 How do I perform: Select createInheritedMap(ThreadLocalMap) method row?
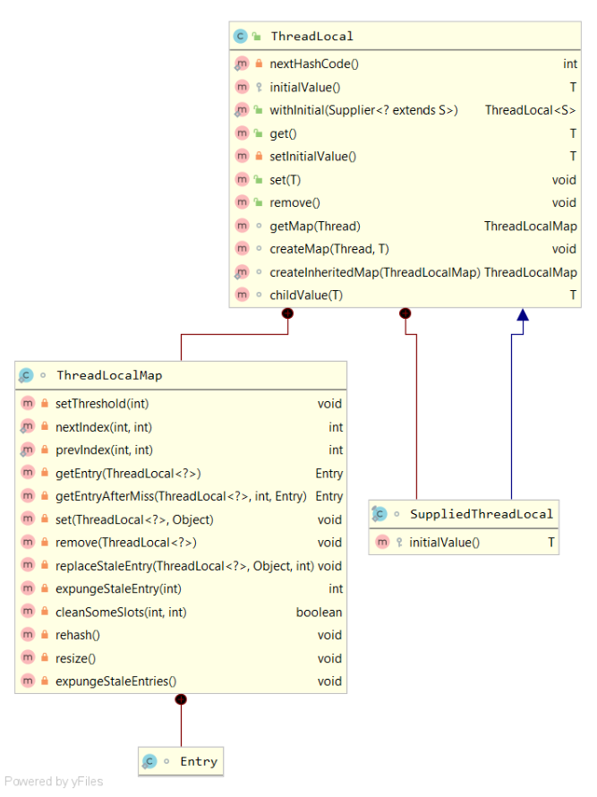(x=405, y=272)
